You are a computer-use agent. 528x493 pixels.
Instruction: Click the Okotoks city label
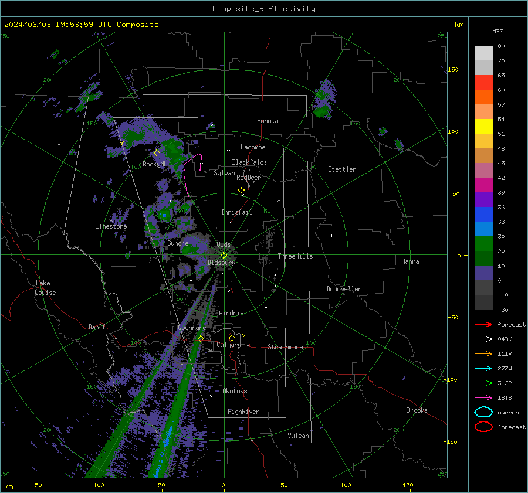click(x=235, y=391)
